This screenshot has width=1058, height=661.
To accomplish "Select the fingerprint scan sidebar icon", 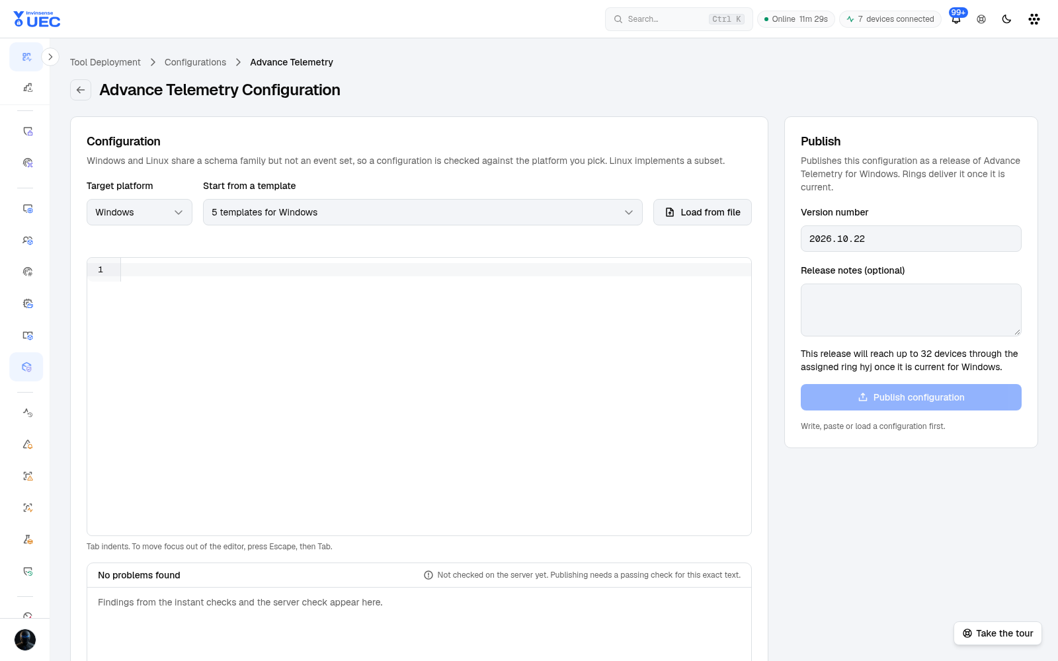I will tap(28, 163).
